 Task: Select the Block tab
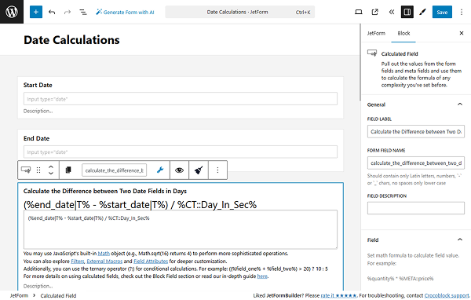pos(403,33)
